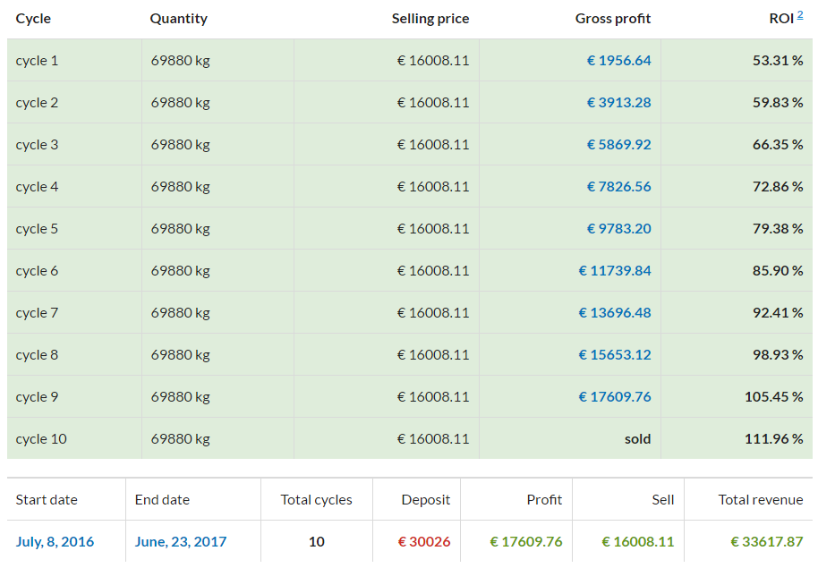Select the € 3913.28 gross profit value
The height and width of the screenshot is (568, 835).
coord(618,103)
